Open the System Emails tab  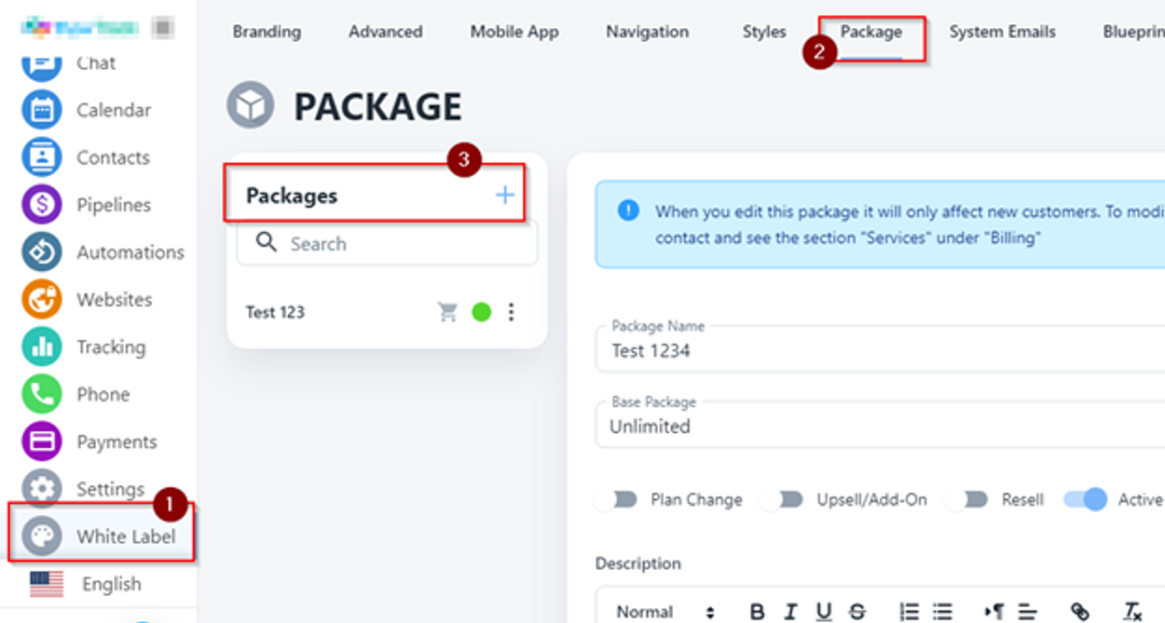pos(1002,32)
